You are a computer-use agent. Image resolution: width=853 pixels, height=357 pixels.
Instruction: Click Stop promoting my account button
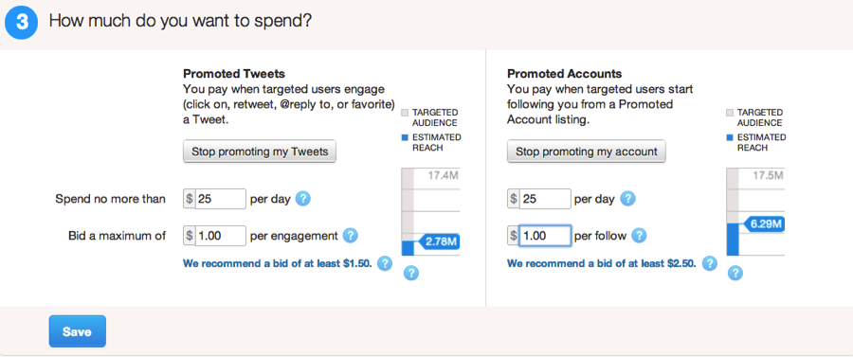(x=587, y=152)
